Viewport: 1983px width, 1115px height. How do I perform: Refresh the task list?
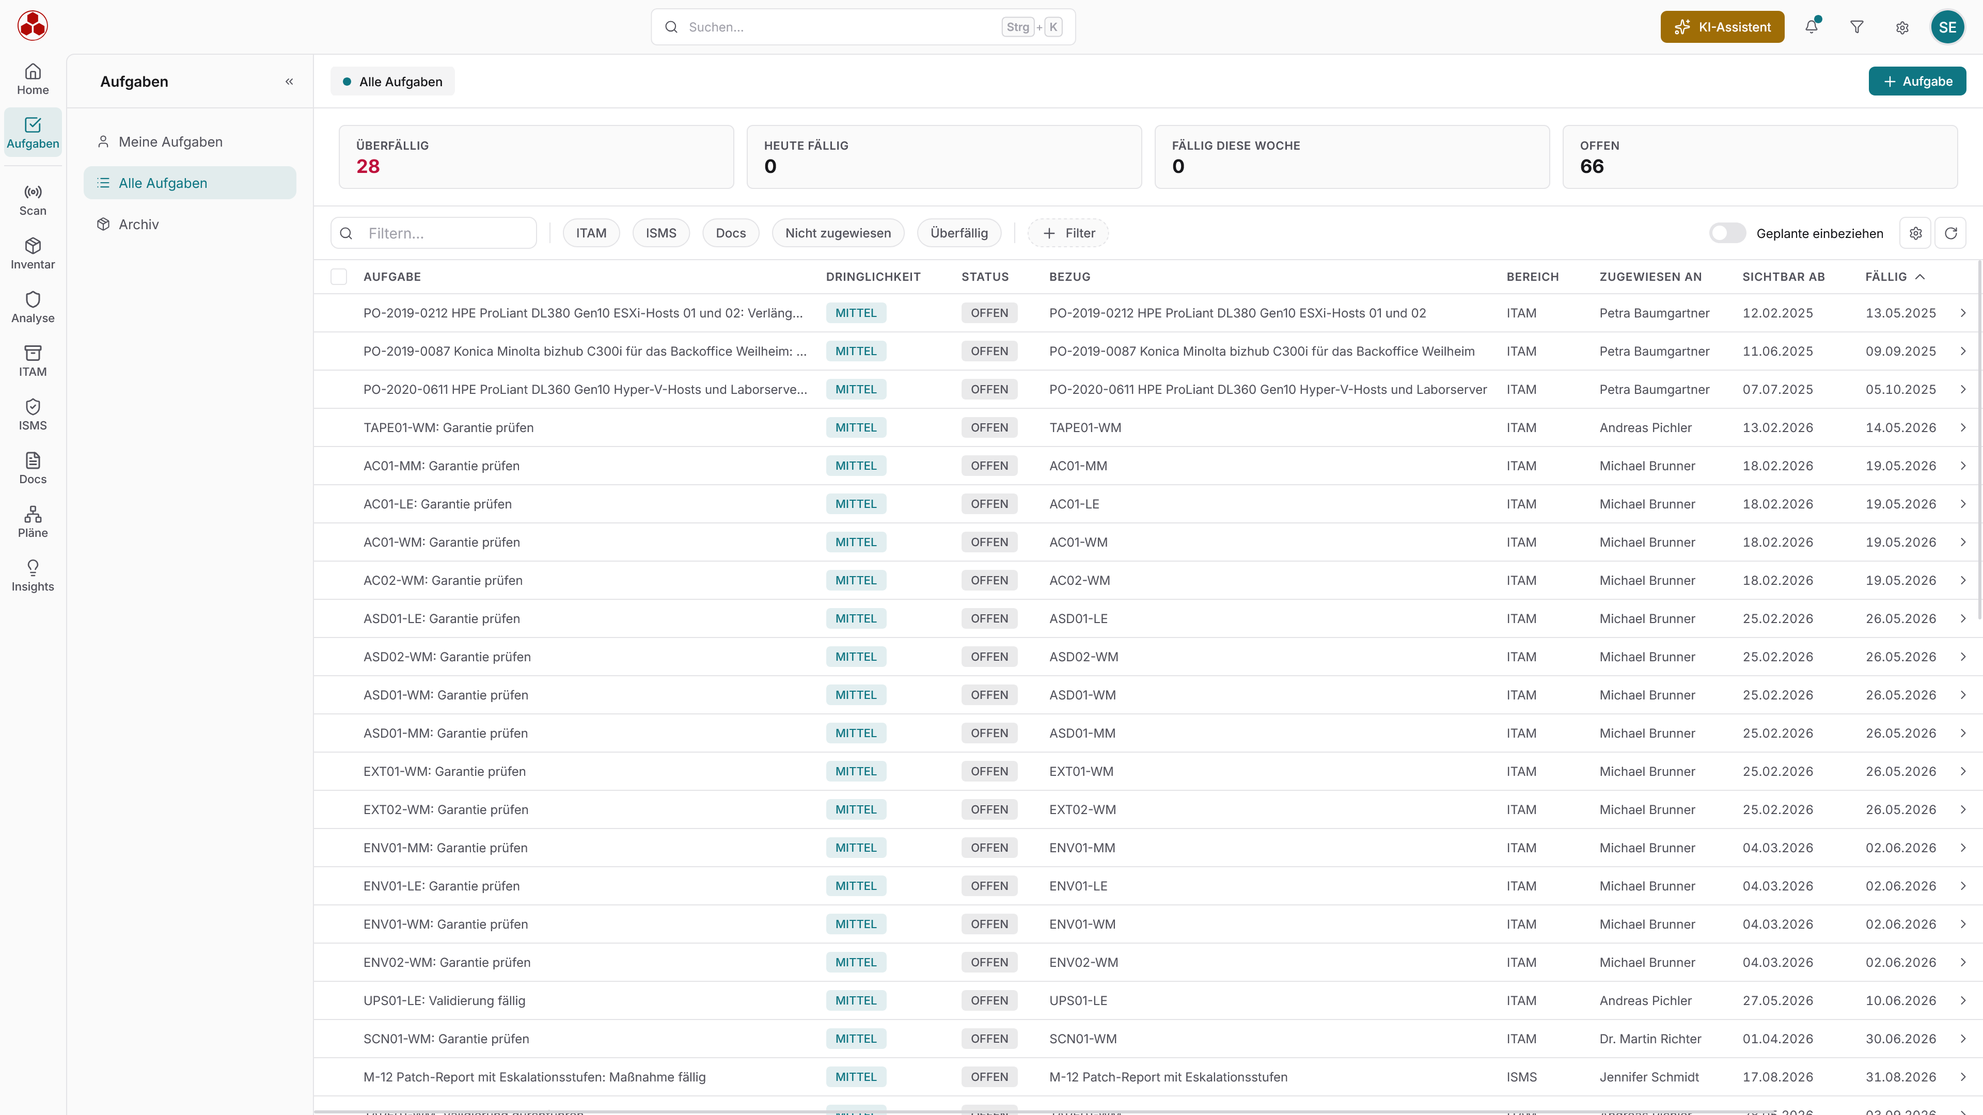pos(1950,233)
